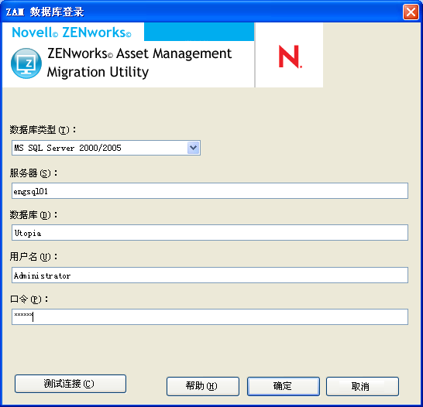
Task: Confirm login with the 确定 button
Action: [284, 386]
